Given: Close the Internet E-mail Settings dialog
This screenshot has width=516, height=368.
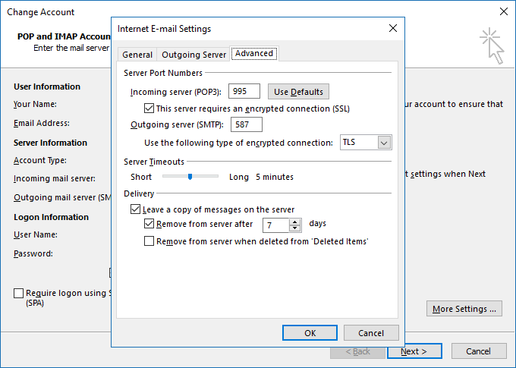Looking at the screenshot, I should [x=393, y=28].
